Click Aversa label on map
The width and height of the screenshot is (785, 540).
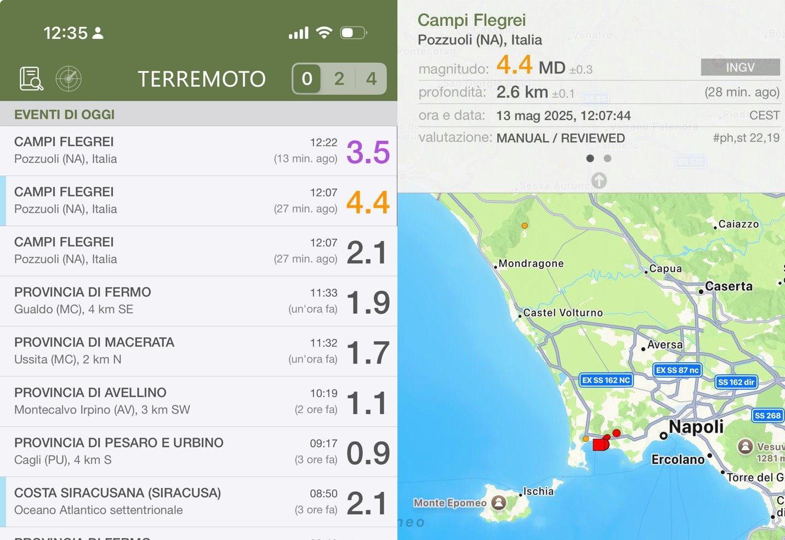click(665, 344)
